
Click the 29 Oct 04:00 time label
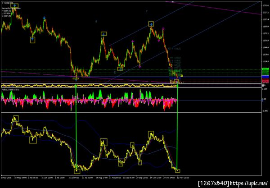169,178
